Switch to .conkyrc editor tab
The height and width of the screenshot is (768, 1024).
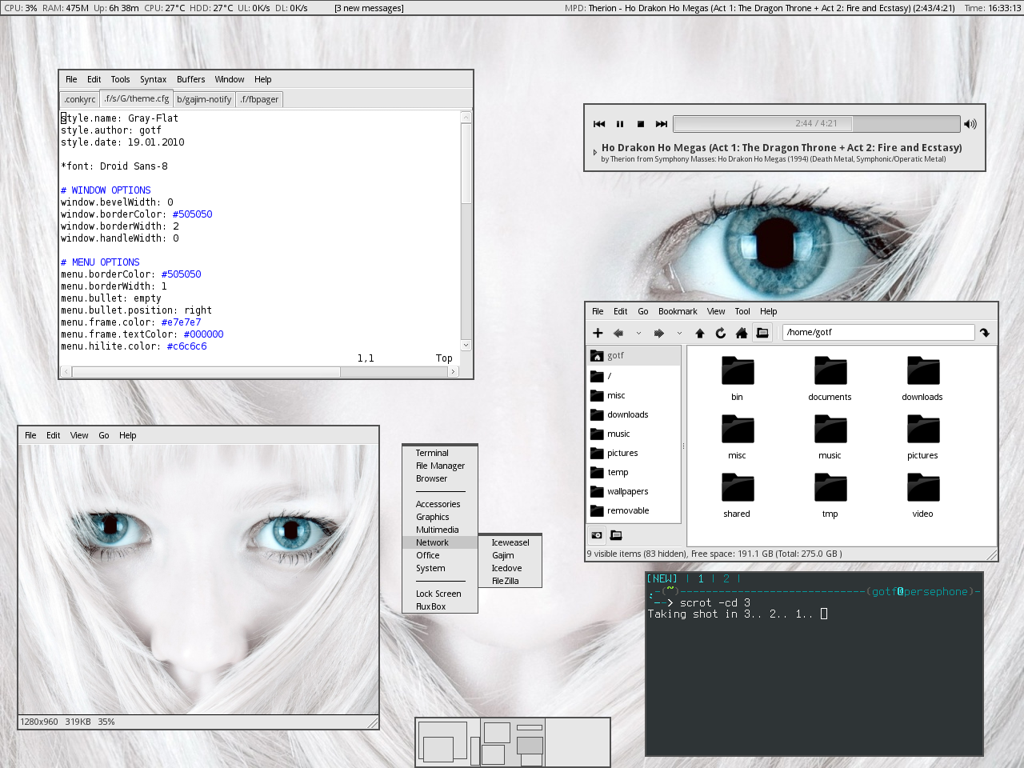coord(79,99)
